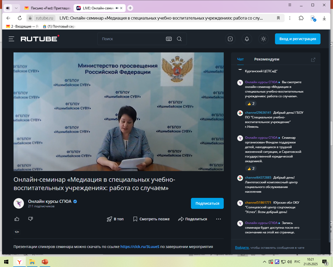Click the search magnifier icon
This screenshot has height=267, width=333.
(x=179, y=39)
